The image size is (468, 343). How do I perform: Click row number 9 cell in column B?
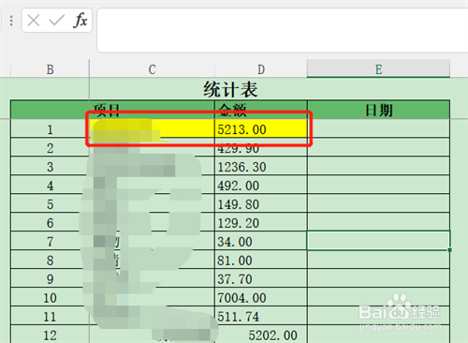point(50,279)
